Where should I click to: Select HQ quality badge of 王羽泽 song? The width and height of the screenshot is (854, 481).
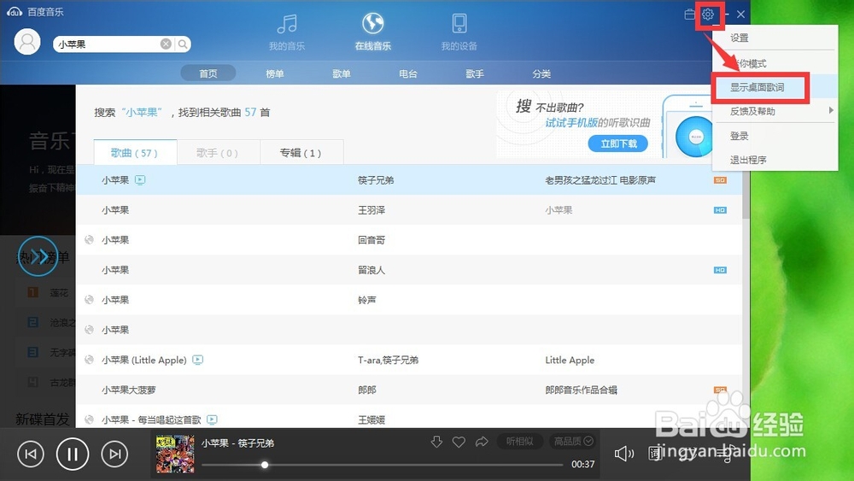[720, 210]
